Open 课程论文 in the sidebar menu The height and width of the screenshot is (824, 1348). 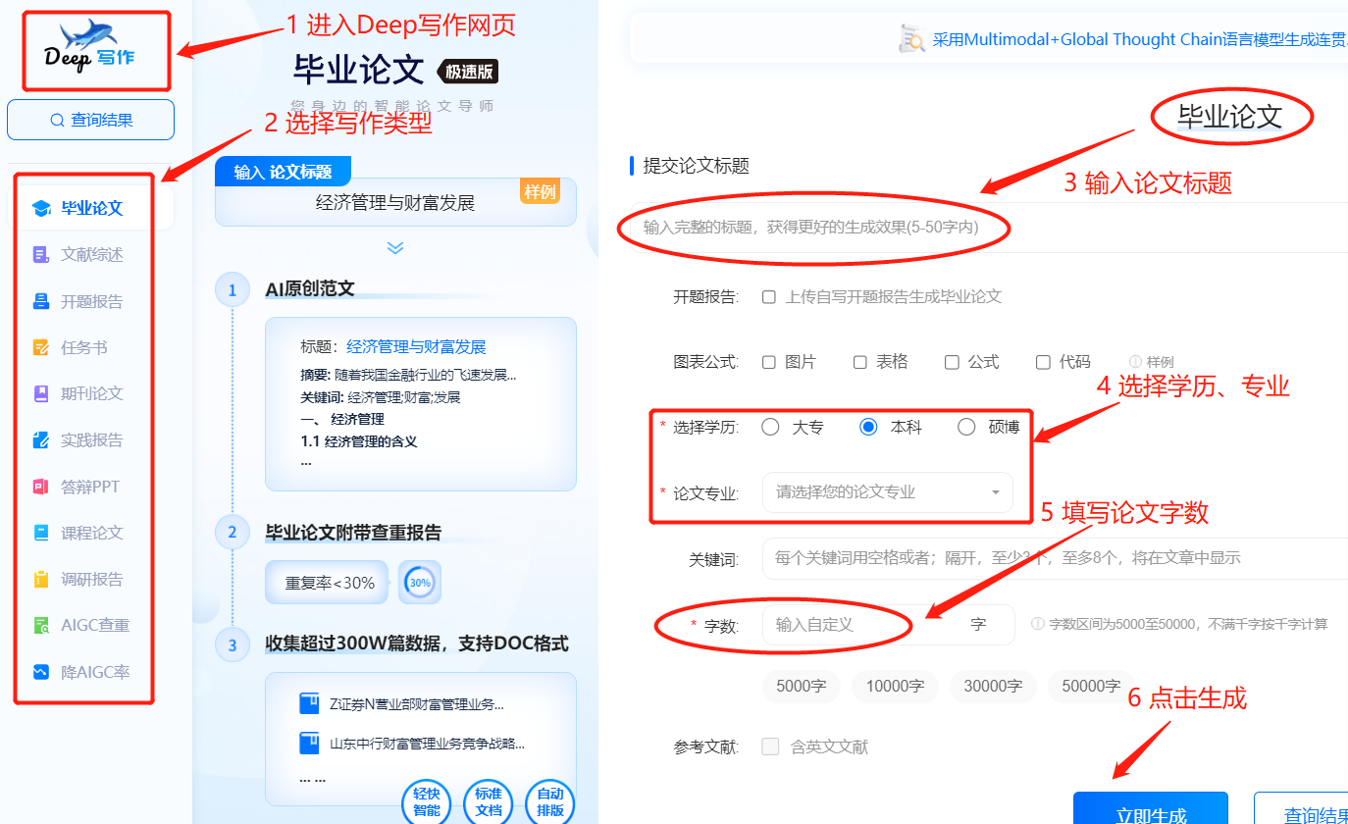(92, 533)
